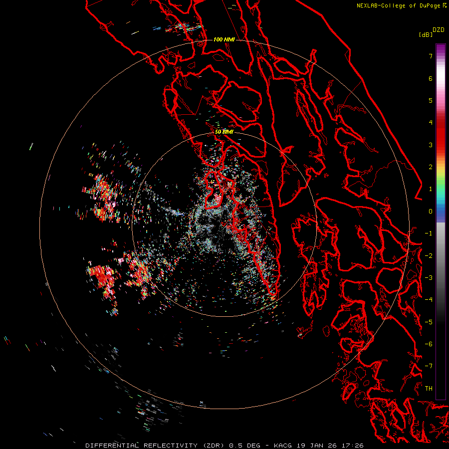Click the 17:26 timestamp text

(x=352, y=446)
